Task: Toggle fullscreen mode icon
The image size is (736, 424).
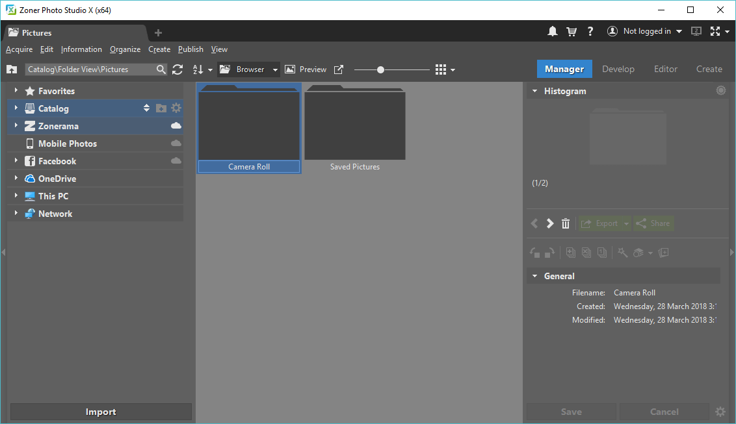Action: coord(715,31)
